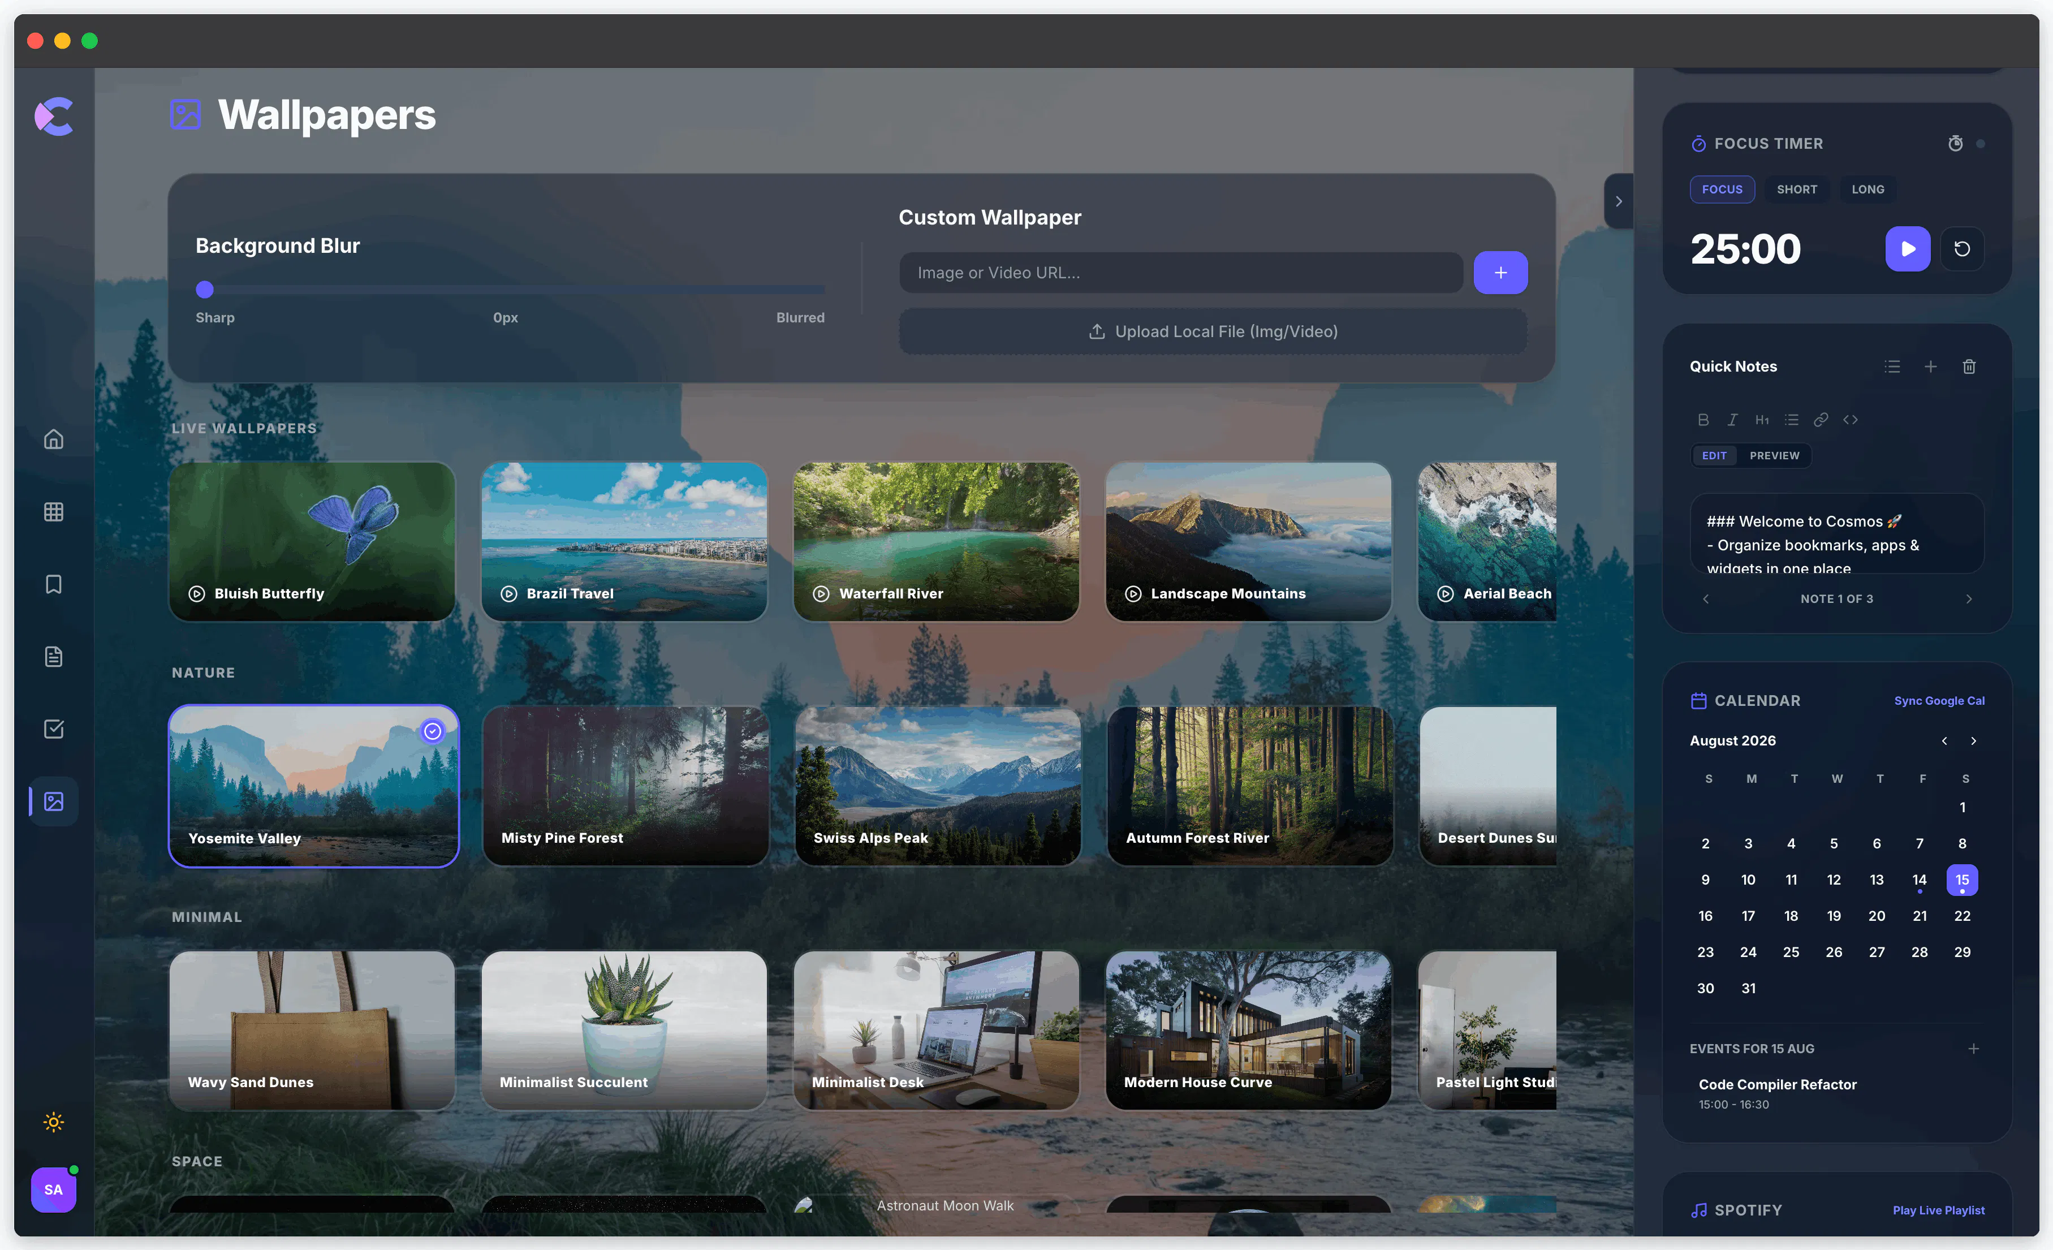Click Upload Local File button
Viewport: 2053px width, 1250px height.
[1213, 331]
